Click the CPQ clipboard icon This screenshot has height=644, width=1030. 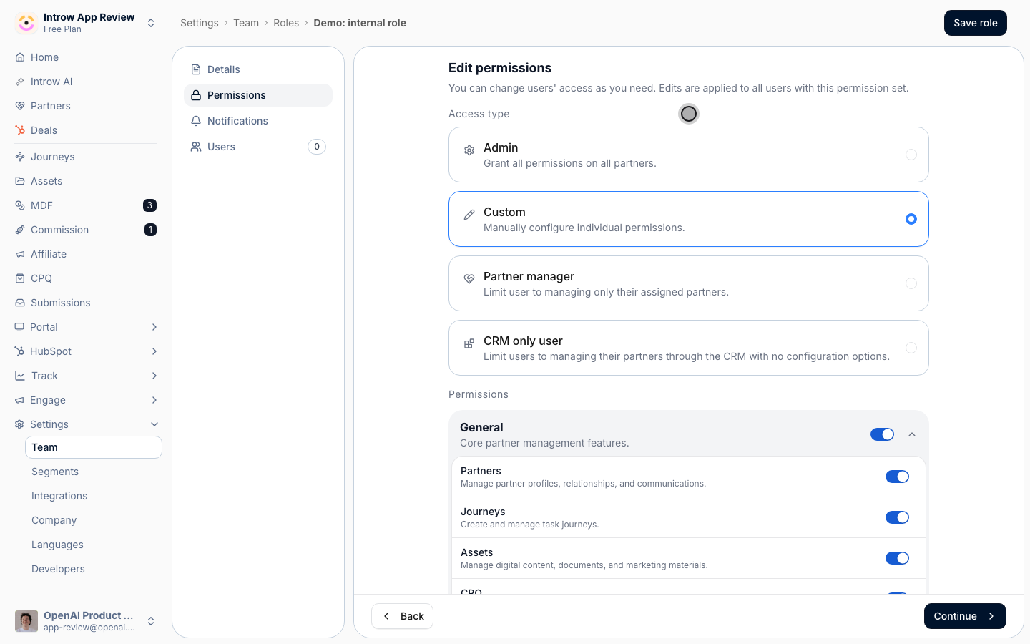point(20,278)
